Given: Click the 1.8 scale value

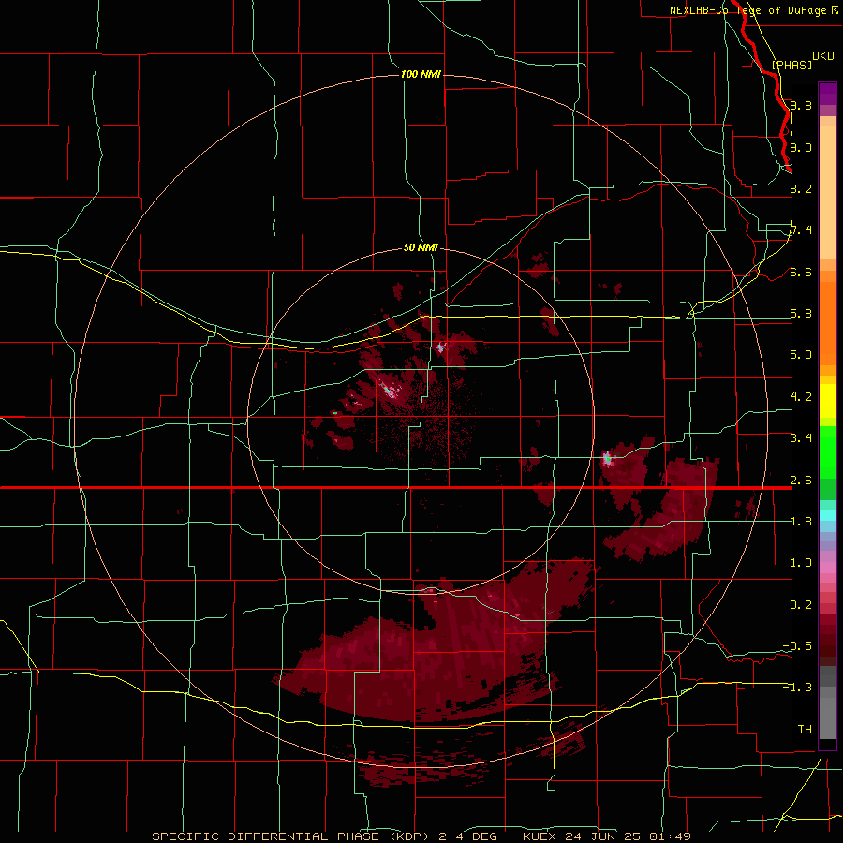Looking at the screenshot, I should (801, 522).
